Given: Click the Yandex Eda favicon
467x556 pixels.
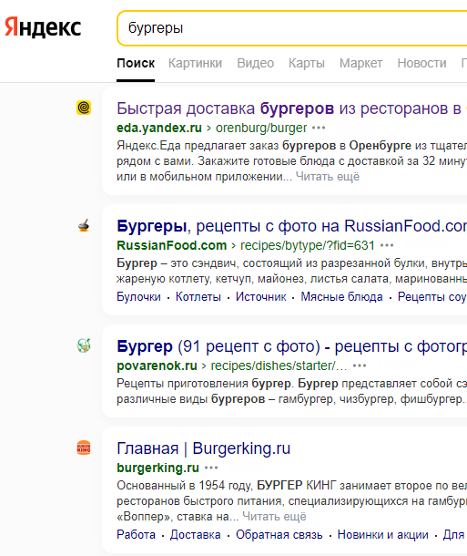Looking at the screenshot, I should [x=84, y=108].
